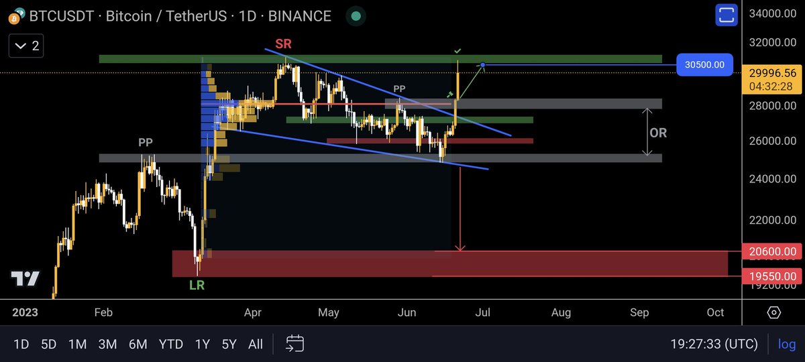This screenshot has height=362, width=805.
Task: Click the 2023 time axis label
Action: click(25, 312)
